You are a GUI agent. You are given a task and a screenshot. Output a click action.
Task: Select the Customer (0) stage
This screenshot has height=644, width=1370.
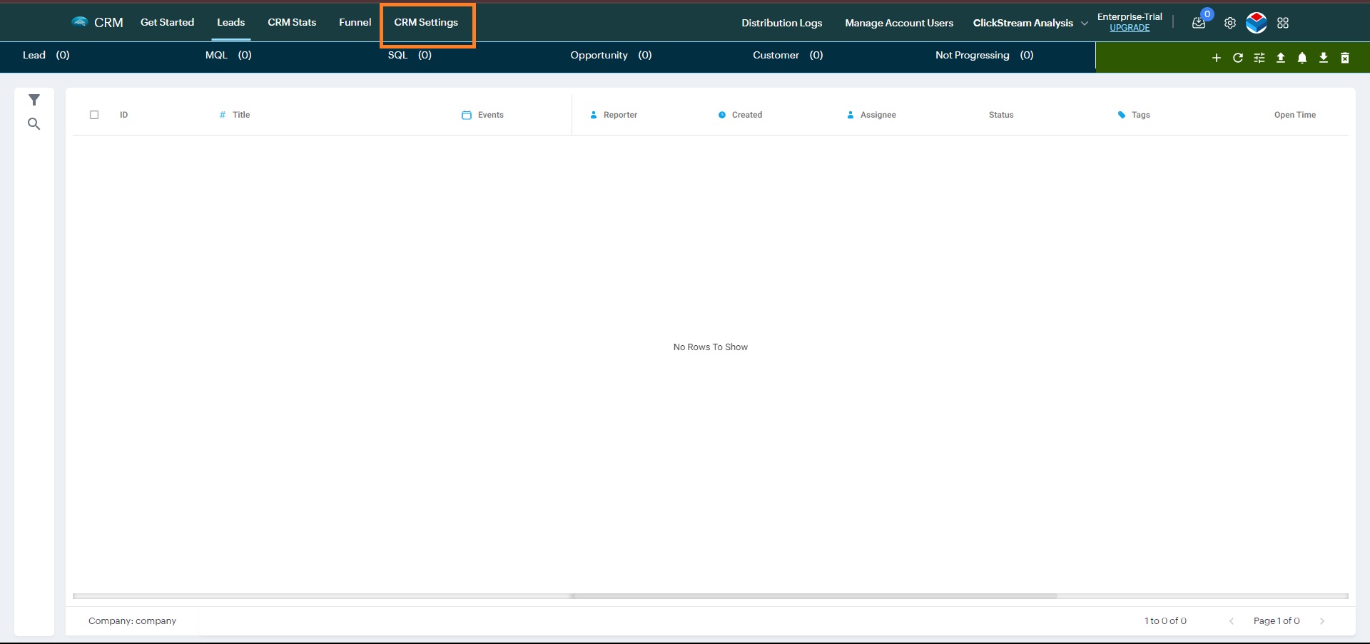click(788, 55)
